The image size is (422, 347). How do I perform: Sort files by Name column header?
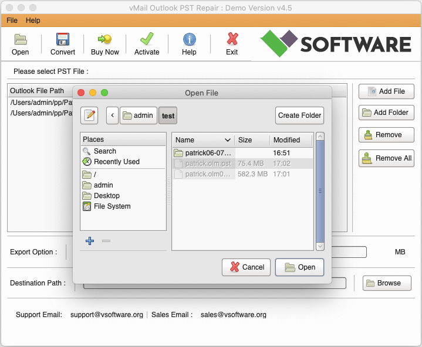tap(203, 140)
